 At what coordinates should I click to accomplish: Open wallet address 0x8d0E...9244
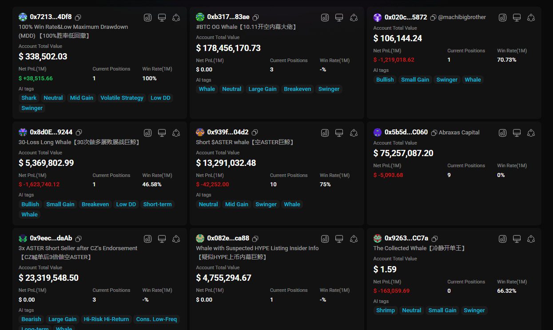(51, 132)
